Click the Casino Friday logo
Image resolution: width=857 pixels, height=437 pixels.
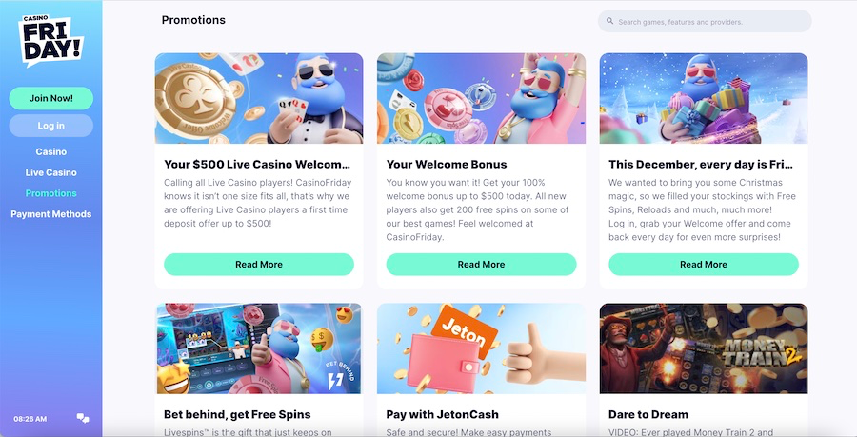click(x=50, y=40)
